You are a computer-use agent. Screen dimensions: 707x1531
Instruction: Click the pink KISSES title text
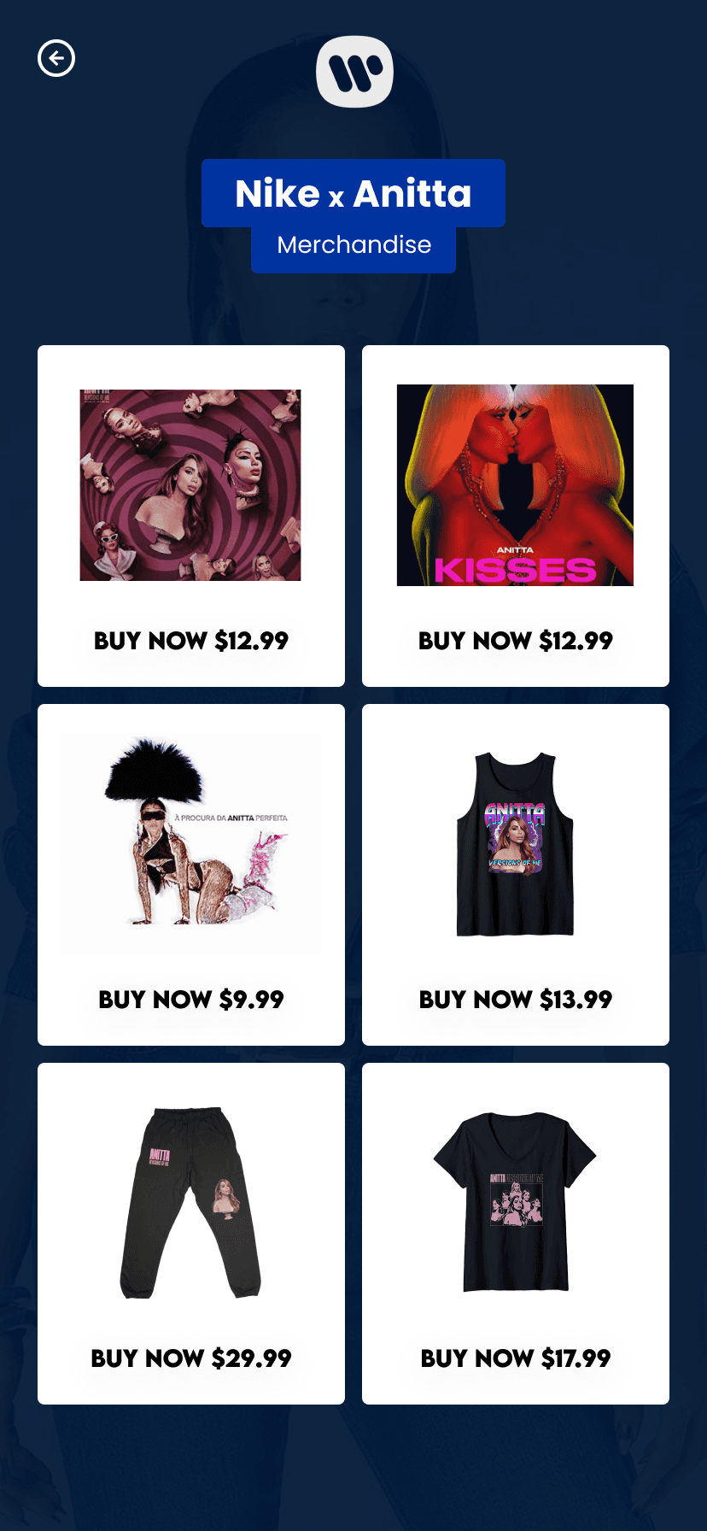pos(515,570)
